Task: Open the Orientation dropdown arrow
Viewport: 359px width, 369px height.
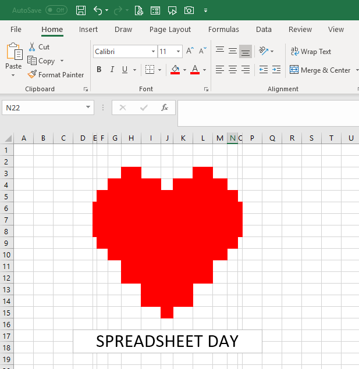Action: [272, 51]
